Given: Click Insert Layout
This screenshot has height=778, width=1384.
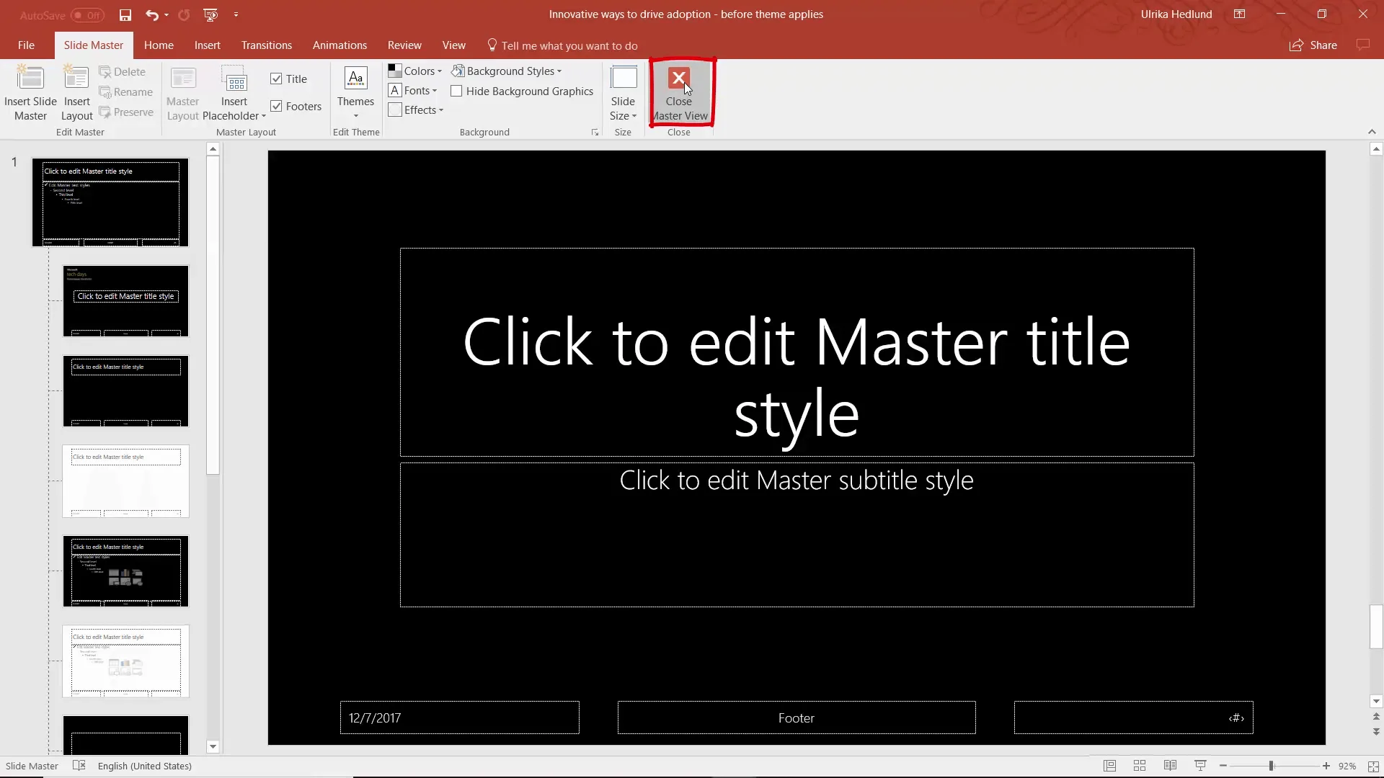Looking at the screenshot, I should point(76,94).
